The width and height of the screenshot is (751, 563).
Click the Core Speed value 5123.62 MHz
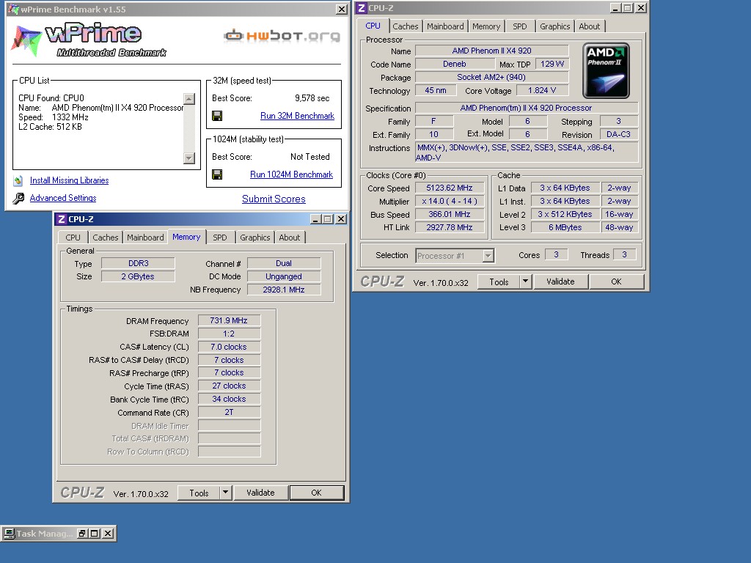click(x=450, y=188)
